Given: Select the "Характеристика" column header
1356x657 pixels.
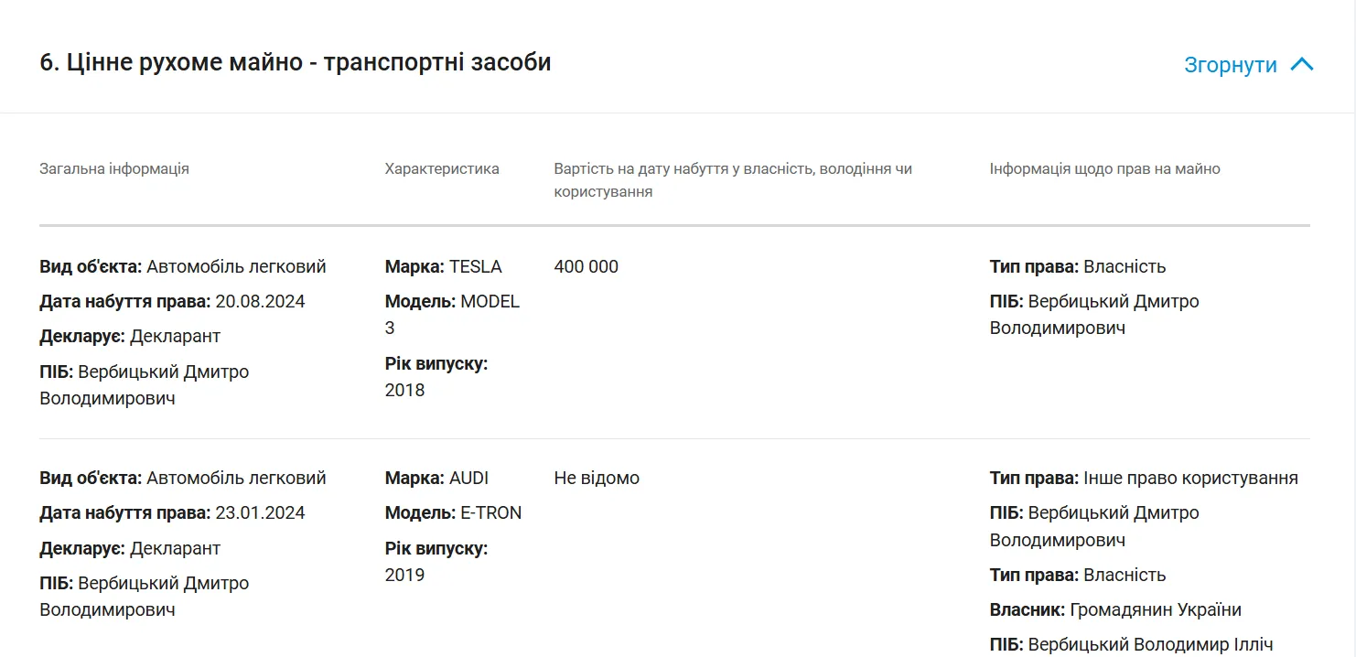Looking at the screenshot, I should pos(442,168).
